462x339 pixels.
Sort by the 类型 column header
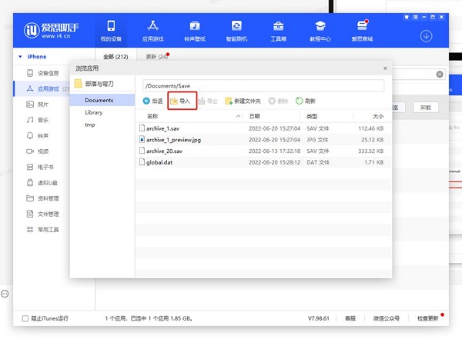(312, 116)
